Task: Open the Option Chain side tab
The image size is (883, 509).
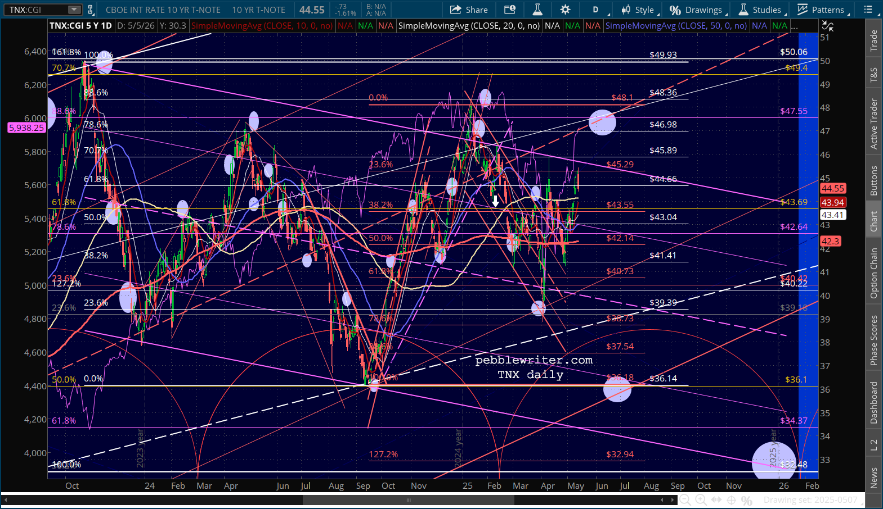Action: (x=873, y=273)
